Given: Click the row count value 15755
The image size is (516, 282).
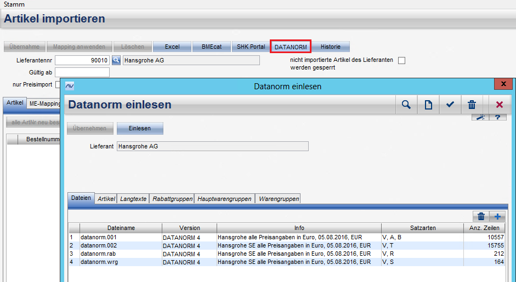Looking at the screenshot, I should click(495, 245).
